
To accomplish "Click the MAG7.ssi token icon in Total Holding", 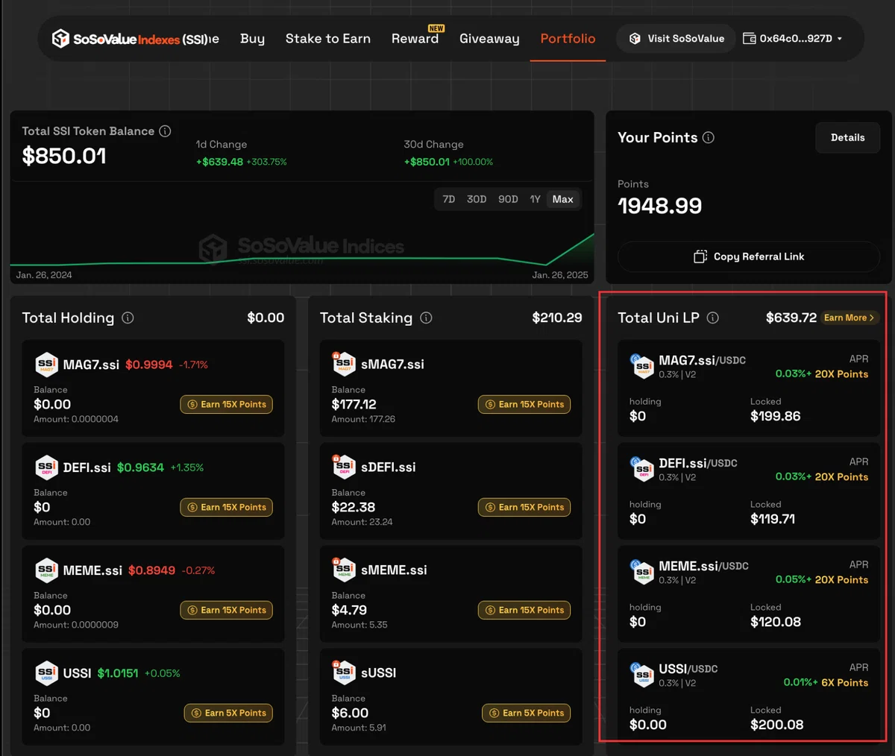I will [46, 364].
